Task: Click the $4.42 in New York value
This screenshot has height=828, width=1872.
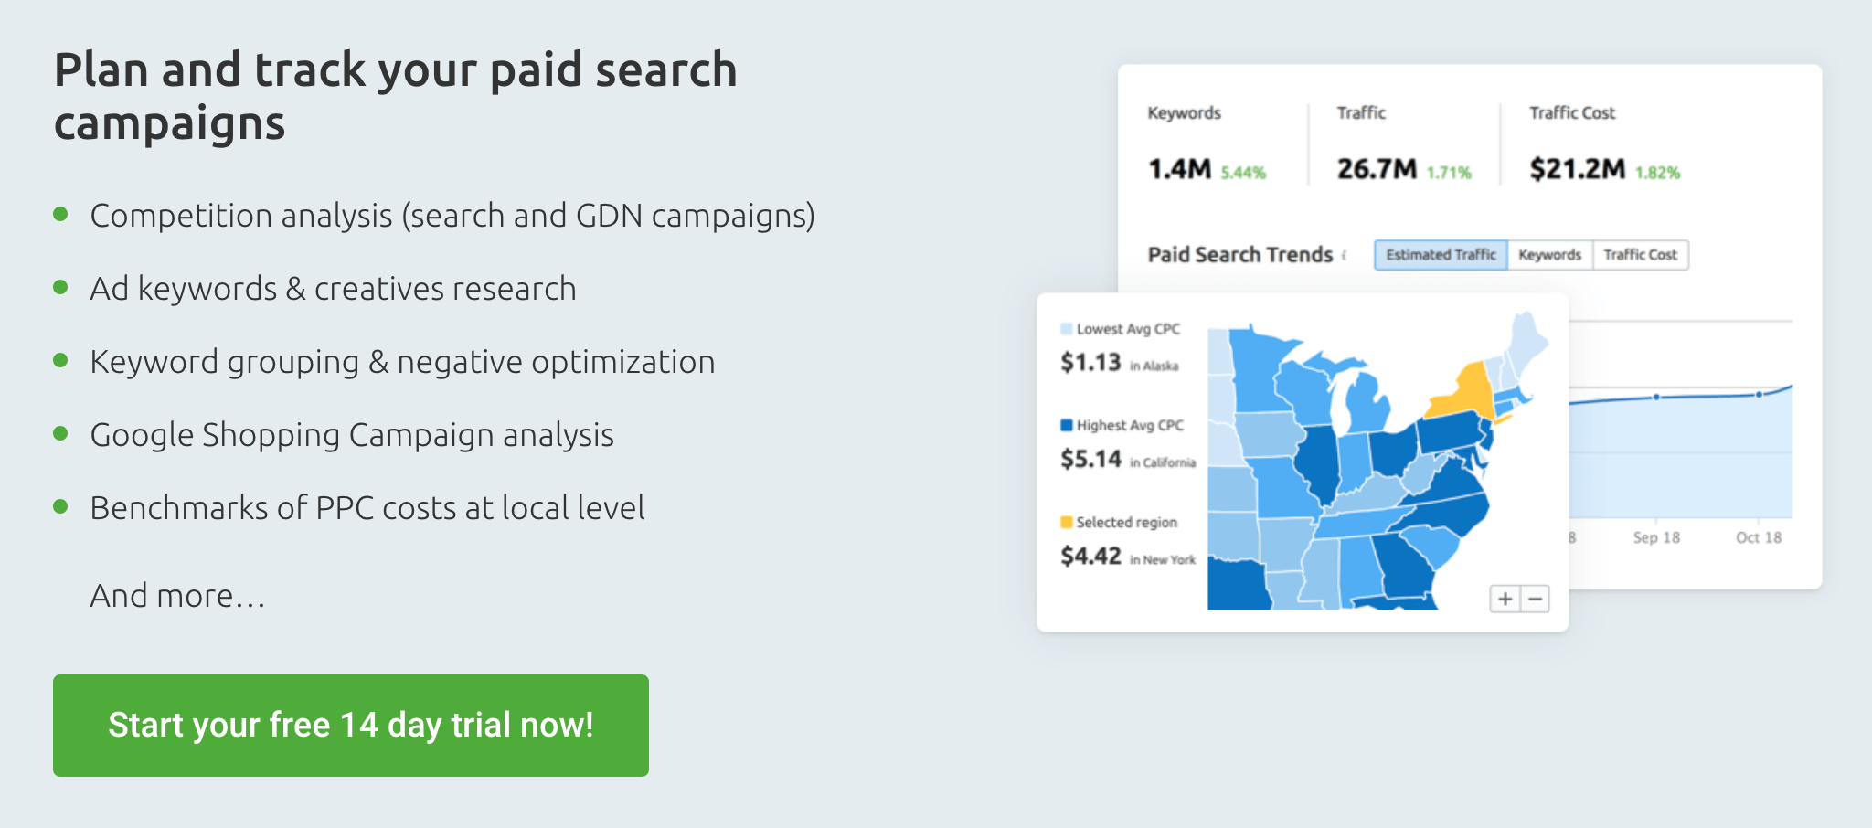Action: coord(1090,556)
